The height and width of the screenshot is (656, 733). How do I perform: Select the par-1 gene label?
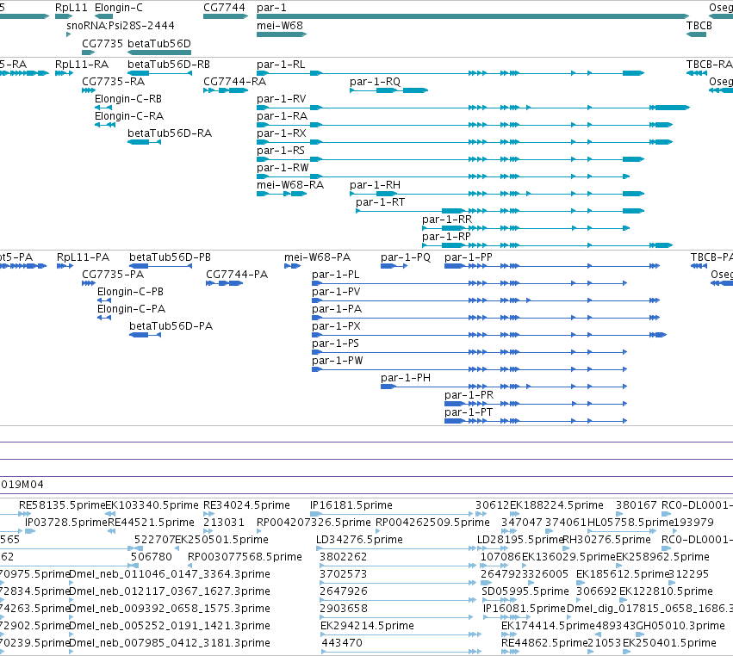point(271,8)
